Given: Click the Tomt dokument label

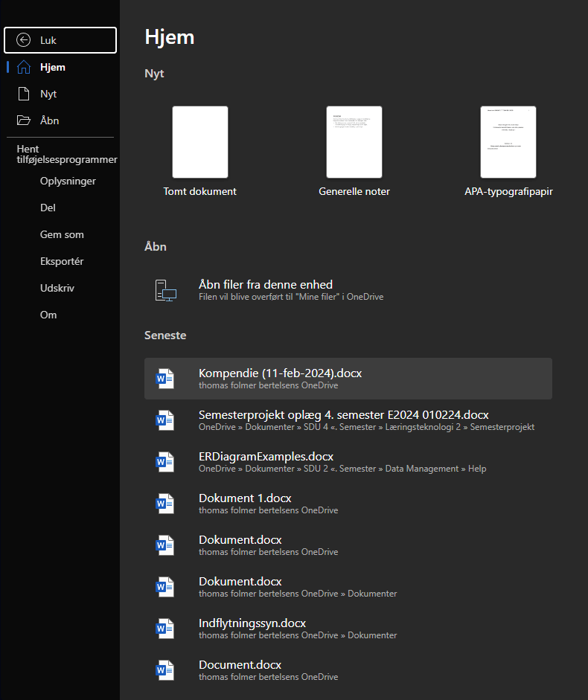Looking at the screenshot, I should [x=199, y=191].
